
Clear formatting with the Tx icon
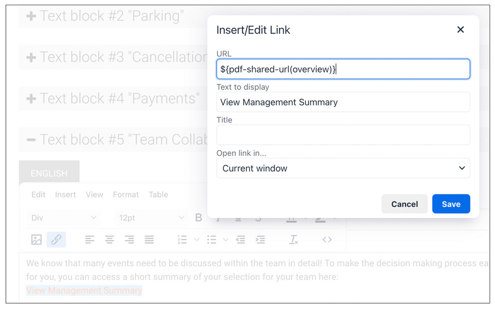(x=294, y=239)
